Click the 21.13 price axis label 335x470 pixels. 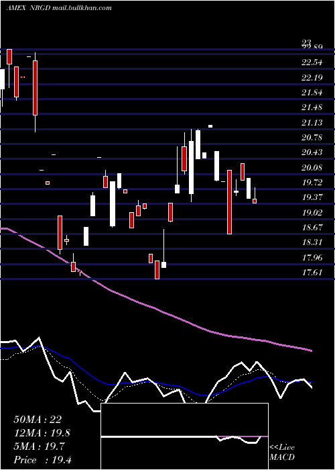pyautogui.click(x=312, y=123)
